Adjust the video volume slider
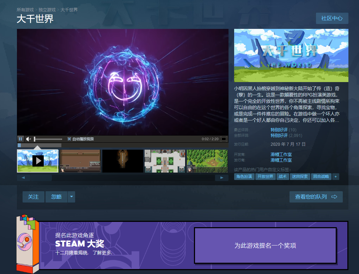Image resolution: width=359 pixels, height=274 pixels. [x=48, y=139]
